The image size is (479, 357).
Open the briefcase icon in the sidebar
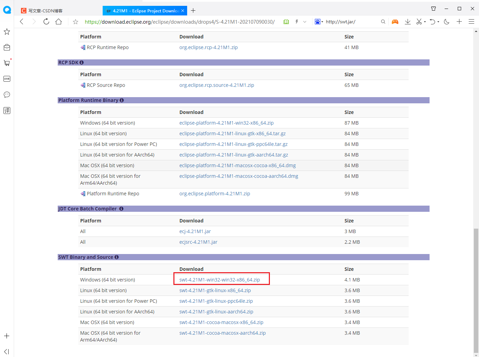click(7, 47)
